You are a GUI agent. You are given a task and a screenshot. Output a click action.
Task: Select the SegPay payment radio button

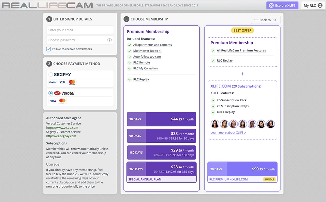coord(51,74)
